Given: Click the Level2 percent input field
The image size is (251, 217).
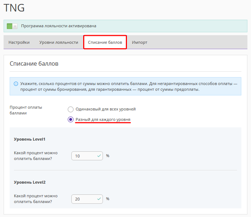Looking at the screenshot, I should point(87,199).
